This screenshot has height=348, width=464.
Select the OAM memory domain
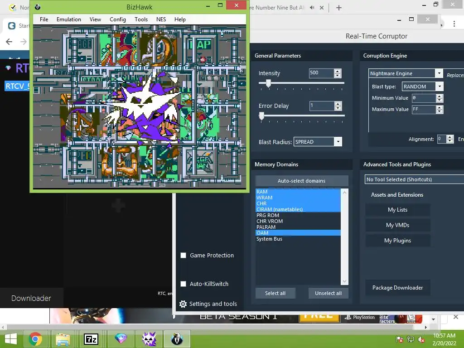(x=298, y=233)
